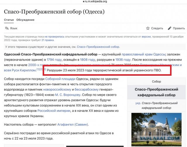This screenshot has height=147, width=187.
Task: Open the cathedral photo in the infobox
Action: (x=157, y=129)
